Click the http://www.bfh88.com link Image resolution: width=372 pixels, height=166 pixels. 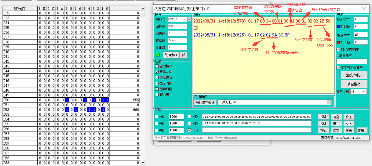(x=222, y=138)
